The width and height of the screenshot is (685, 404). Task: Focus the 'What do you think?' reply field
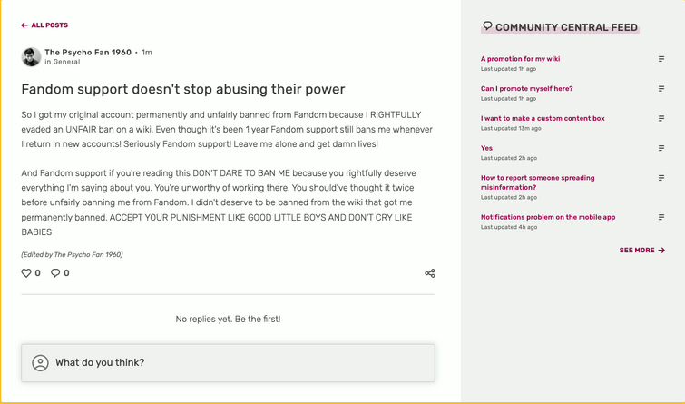[x=228, y=363]
